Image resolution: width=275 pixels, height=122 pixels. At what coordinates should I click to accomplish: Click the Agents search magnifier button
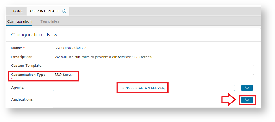tap(247, 88)
